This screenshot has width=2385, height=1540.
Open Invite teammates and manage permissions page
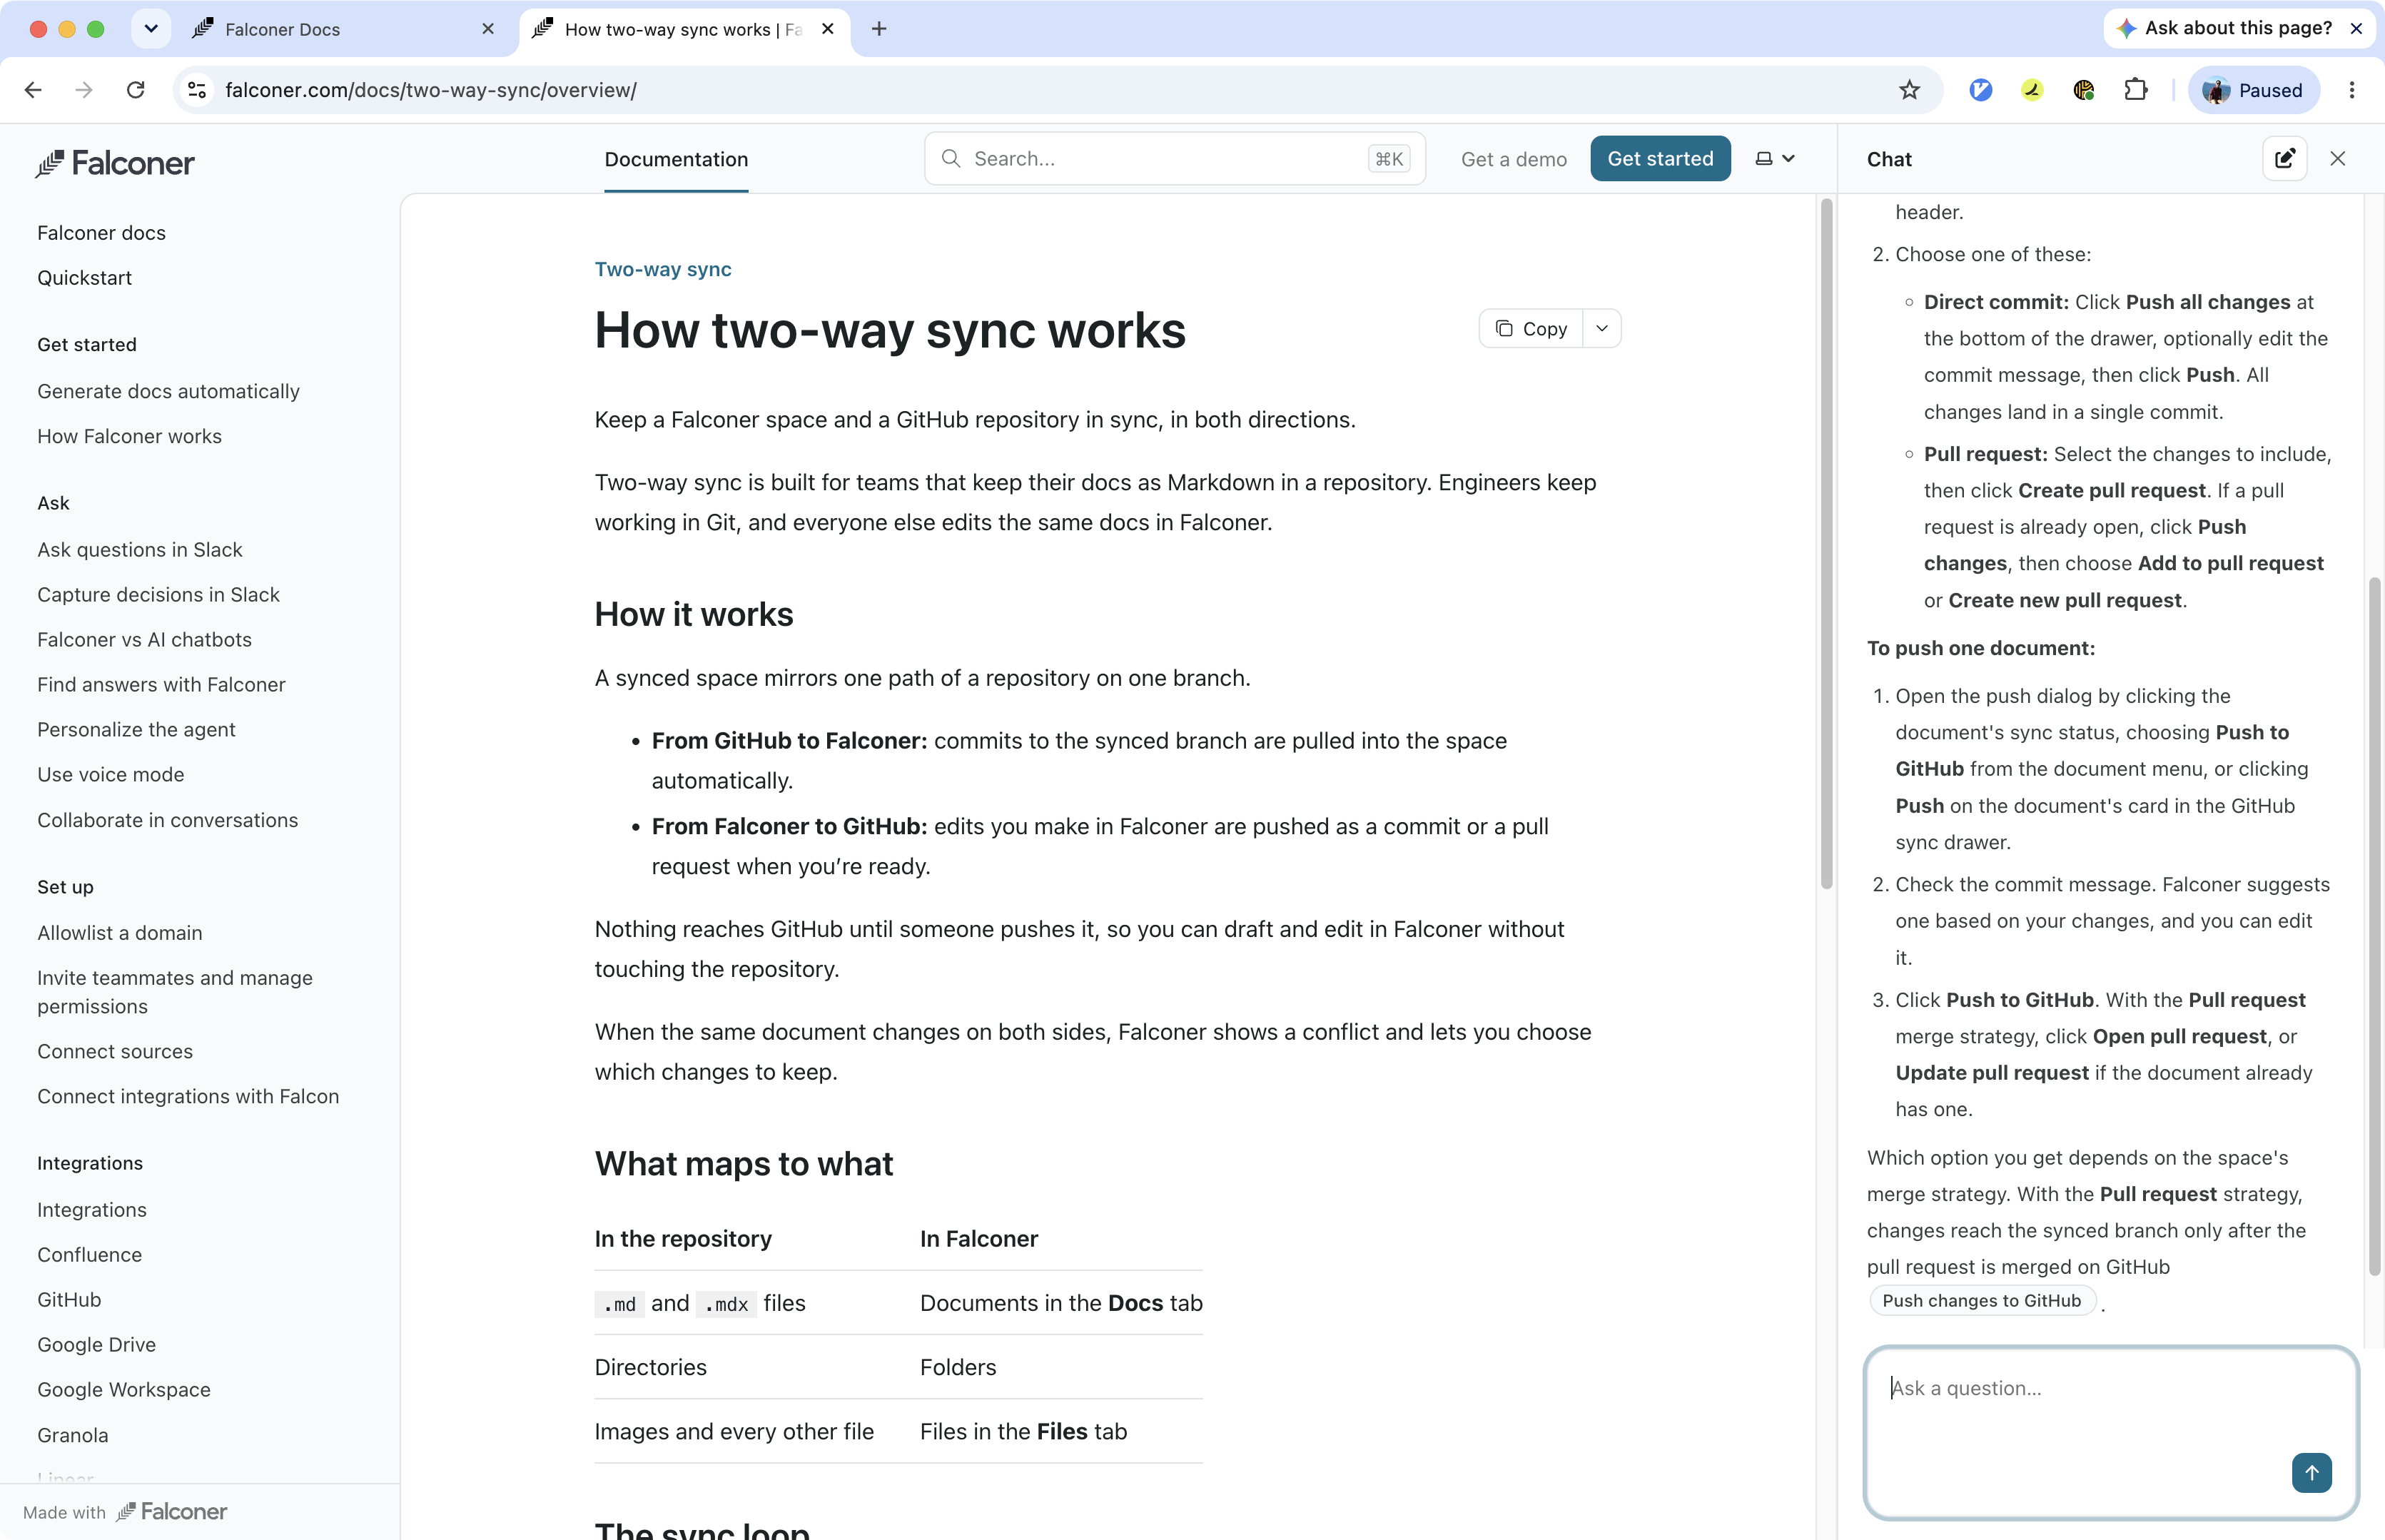(175, 992)
